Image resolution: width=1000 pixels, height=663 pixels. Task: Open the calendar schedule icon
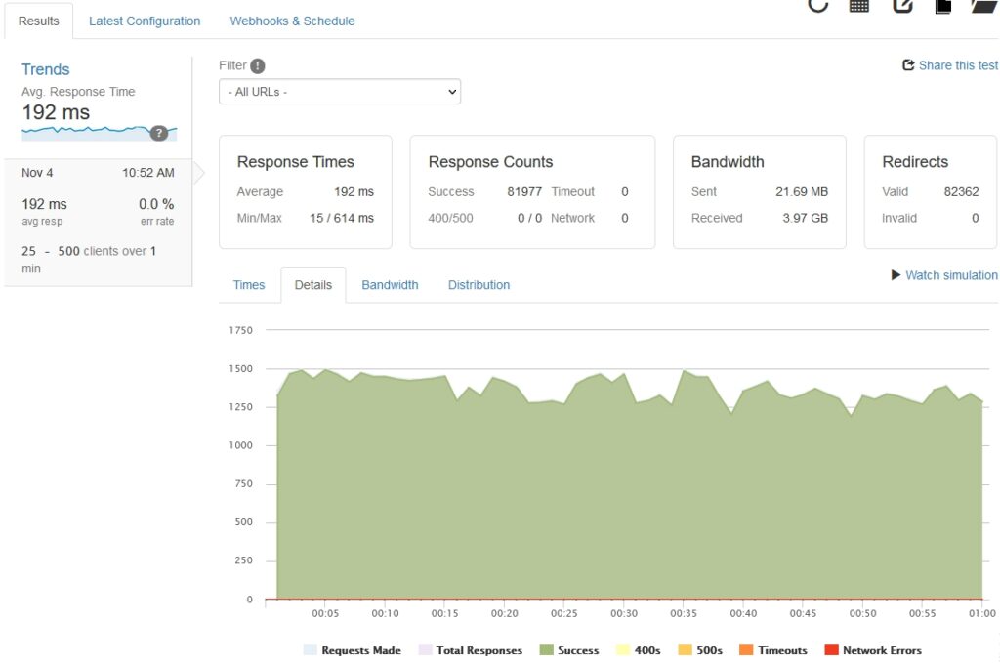(859, 5)
